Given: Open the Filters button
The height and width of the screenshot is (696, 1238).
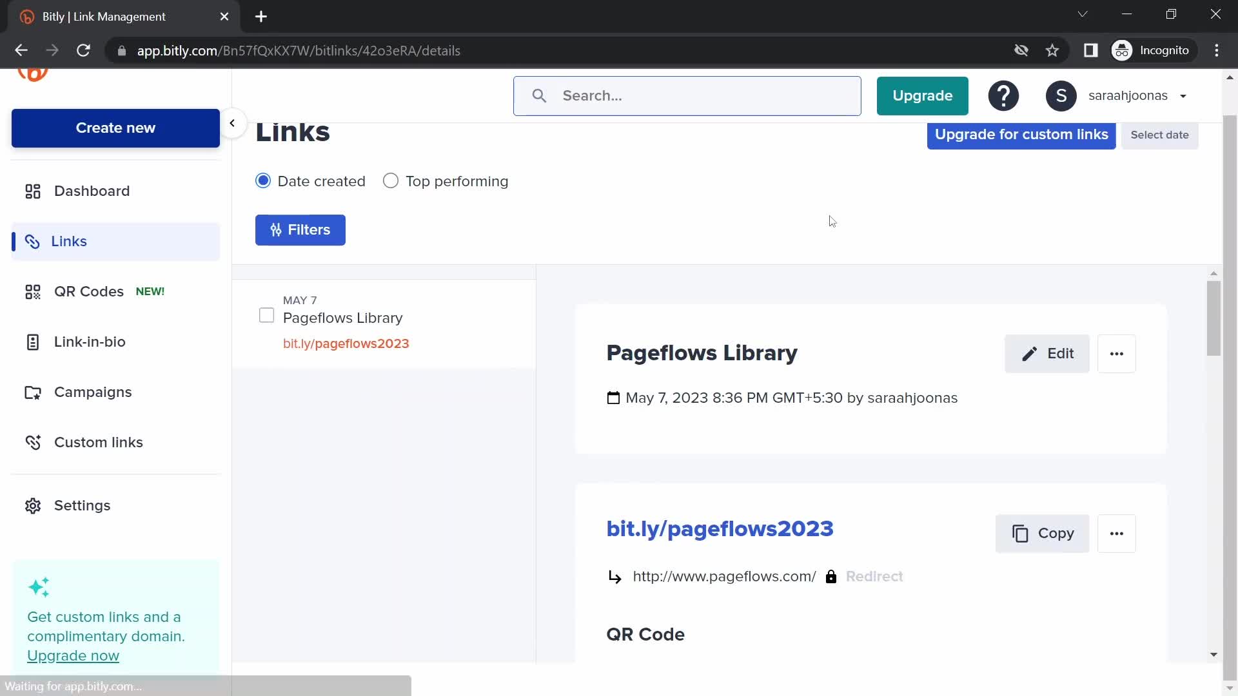Looking at the screenshot, I should point(300,230).
